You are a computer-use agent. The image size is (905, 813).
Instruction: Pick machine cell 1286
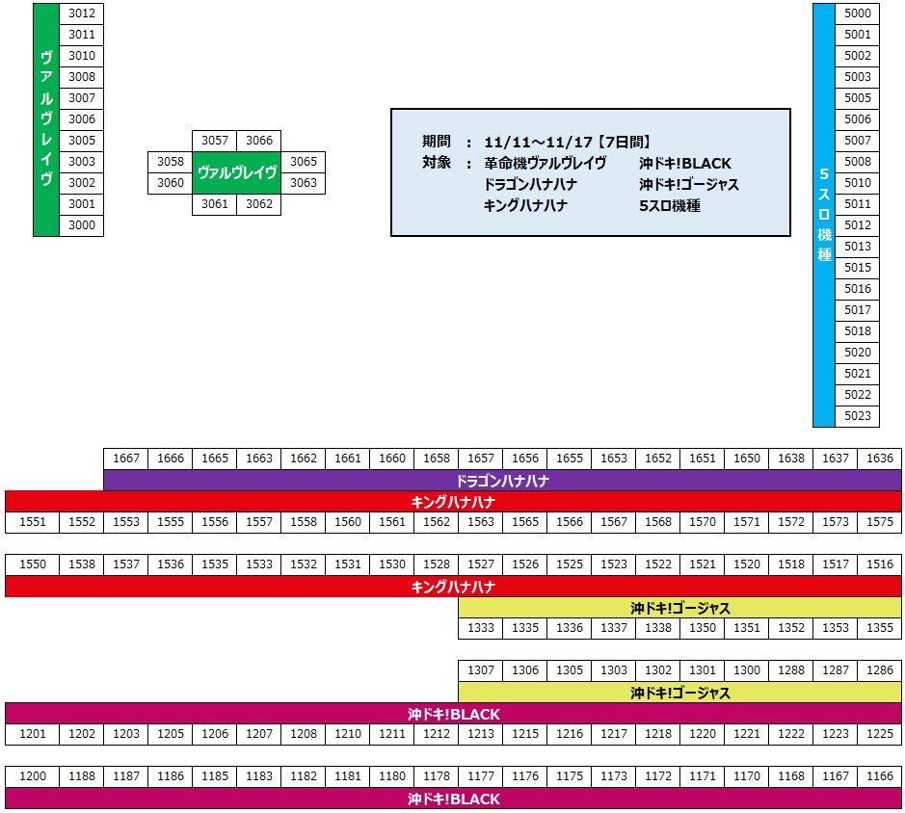pyautogui.click(x=879, y=670)
